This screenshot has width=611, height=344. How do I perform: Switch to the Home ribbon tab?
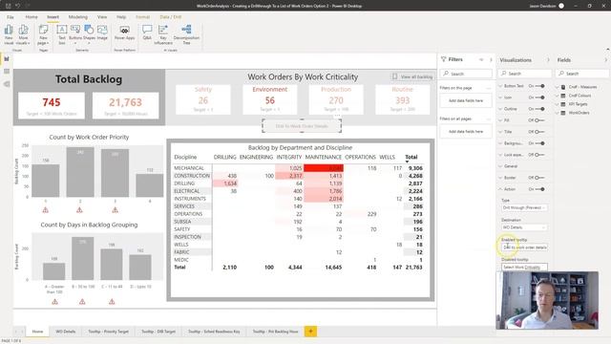click(32, 17)
